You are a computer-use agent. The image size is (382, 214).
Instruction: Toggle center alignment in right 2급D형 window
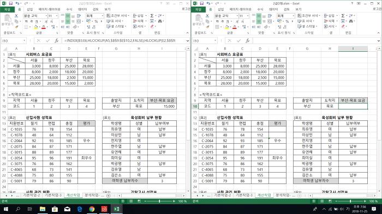point(259,21)
